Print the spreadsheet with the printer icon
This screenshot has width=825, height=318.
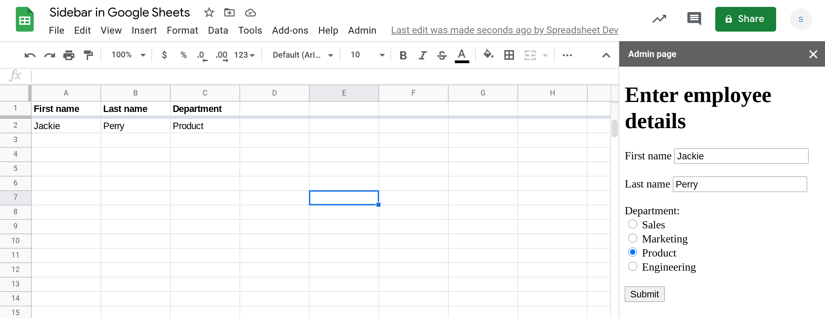tap(69, 55)
